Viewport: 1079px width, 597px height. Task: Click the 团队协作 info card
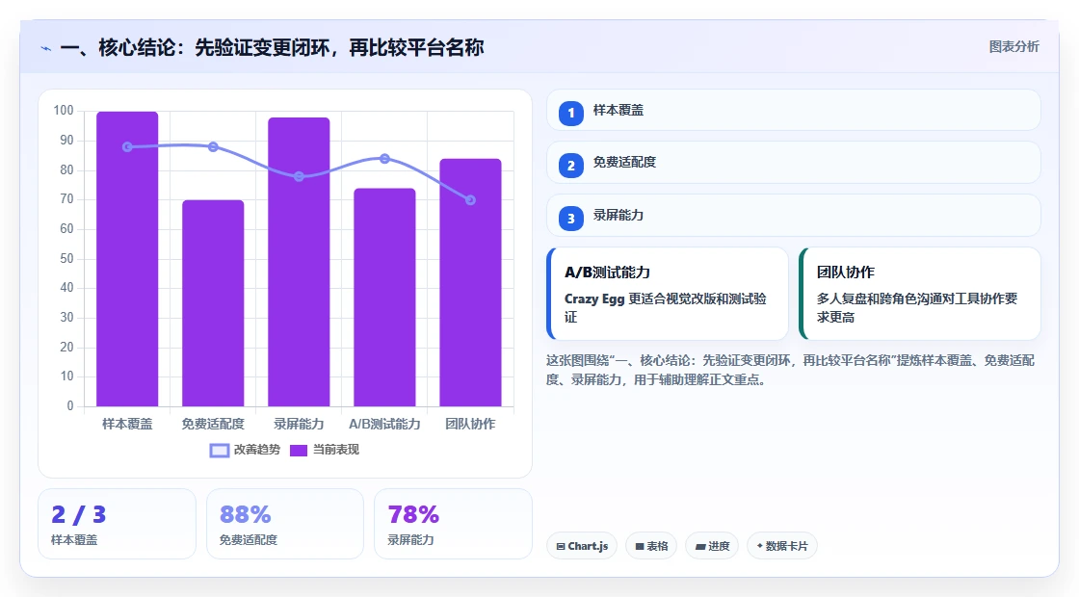[x=920, y=294]
